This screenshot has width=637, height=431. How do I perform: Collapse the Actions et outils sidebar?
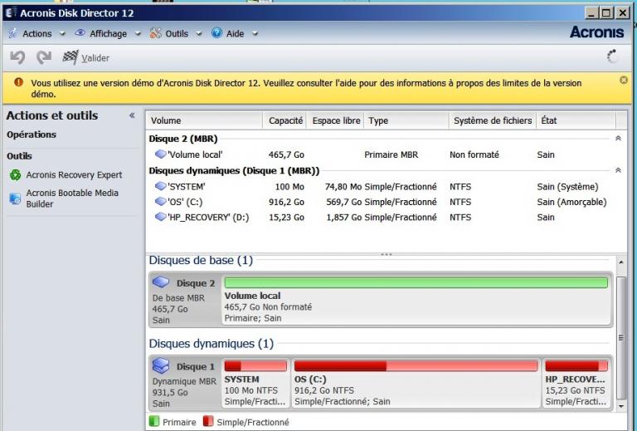coord(131,116)
